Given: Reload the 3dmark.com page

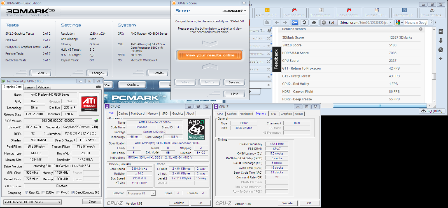Looking at the screenshot, I should pyautogui.click(x=304, y=22).
